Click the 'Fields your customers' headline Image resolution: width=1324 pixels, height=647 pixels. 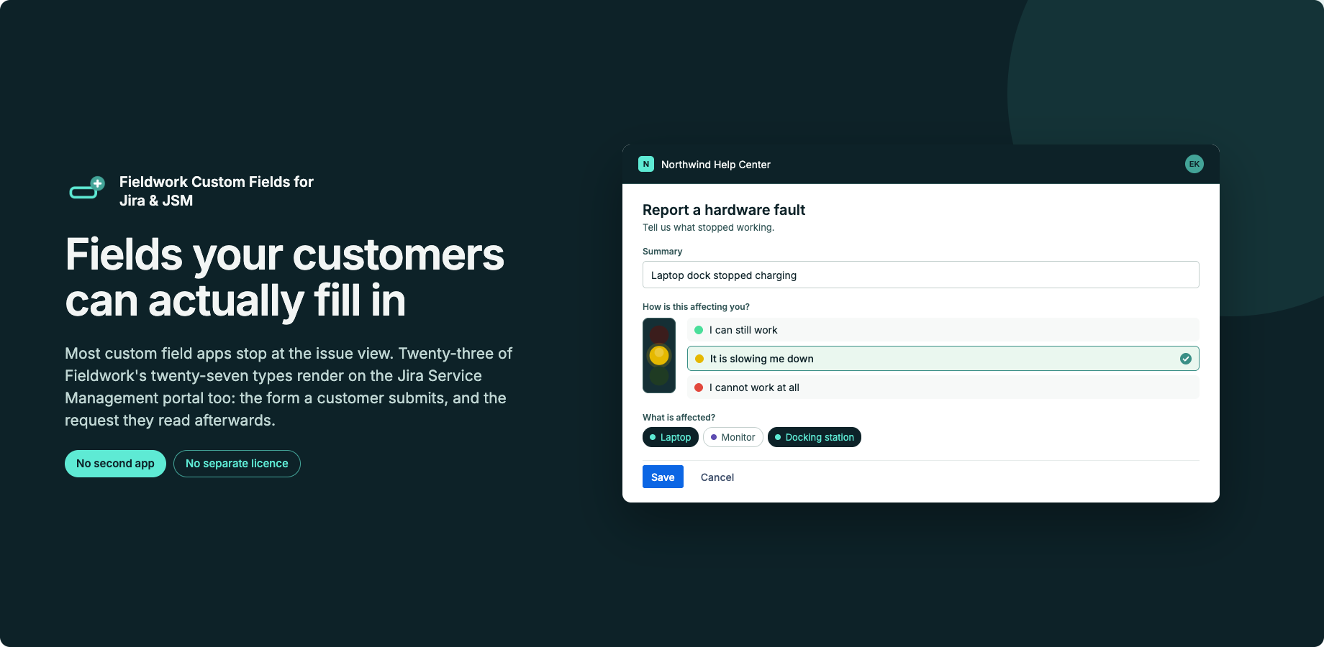click(285, 277)
